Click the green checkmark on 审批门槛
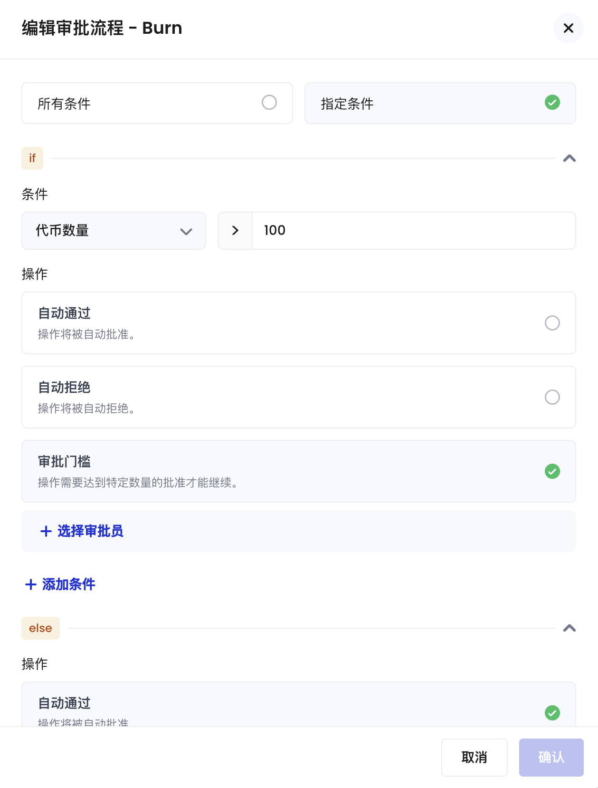 pos(552,471)
